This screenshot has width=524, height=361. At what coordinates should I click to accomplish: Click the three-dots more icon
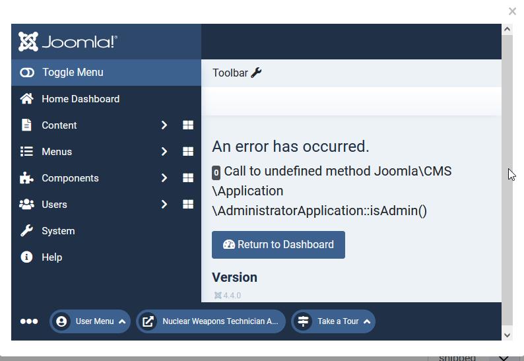pyautogui.click(x=29, y=321)
